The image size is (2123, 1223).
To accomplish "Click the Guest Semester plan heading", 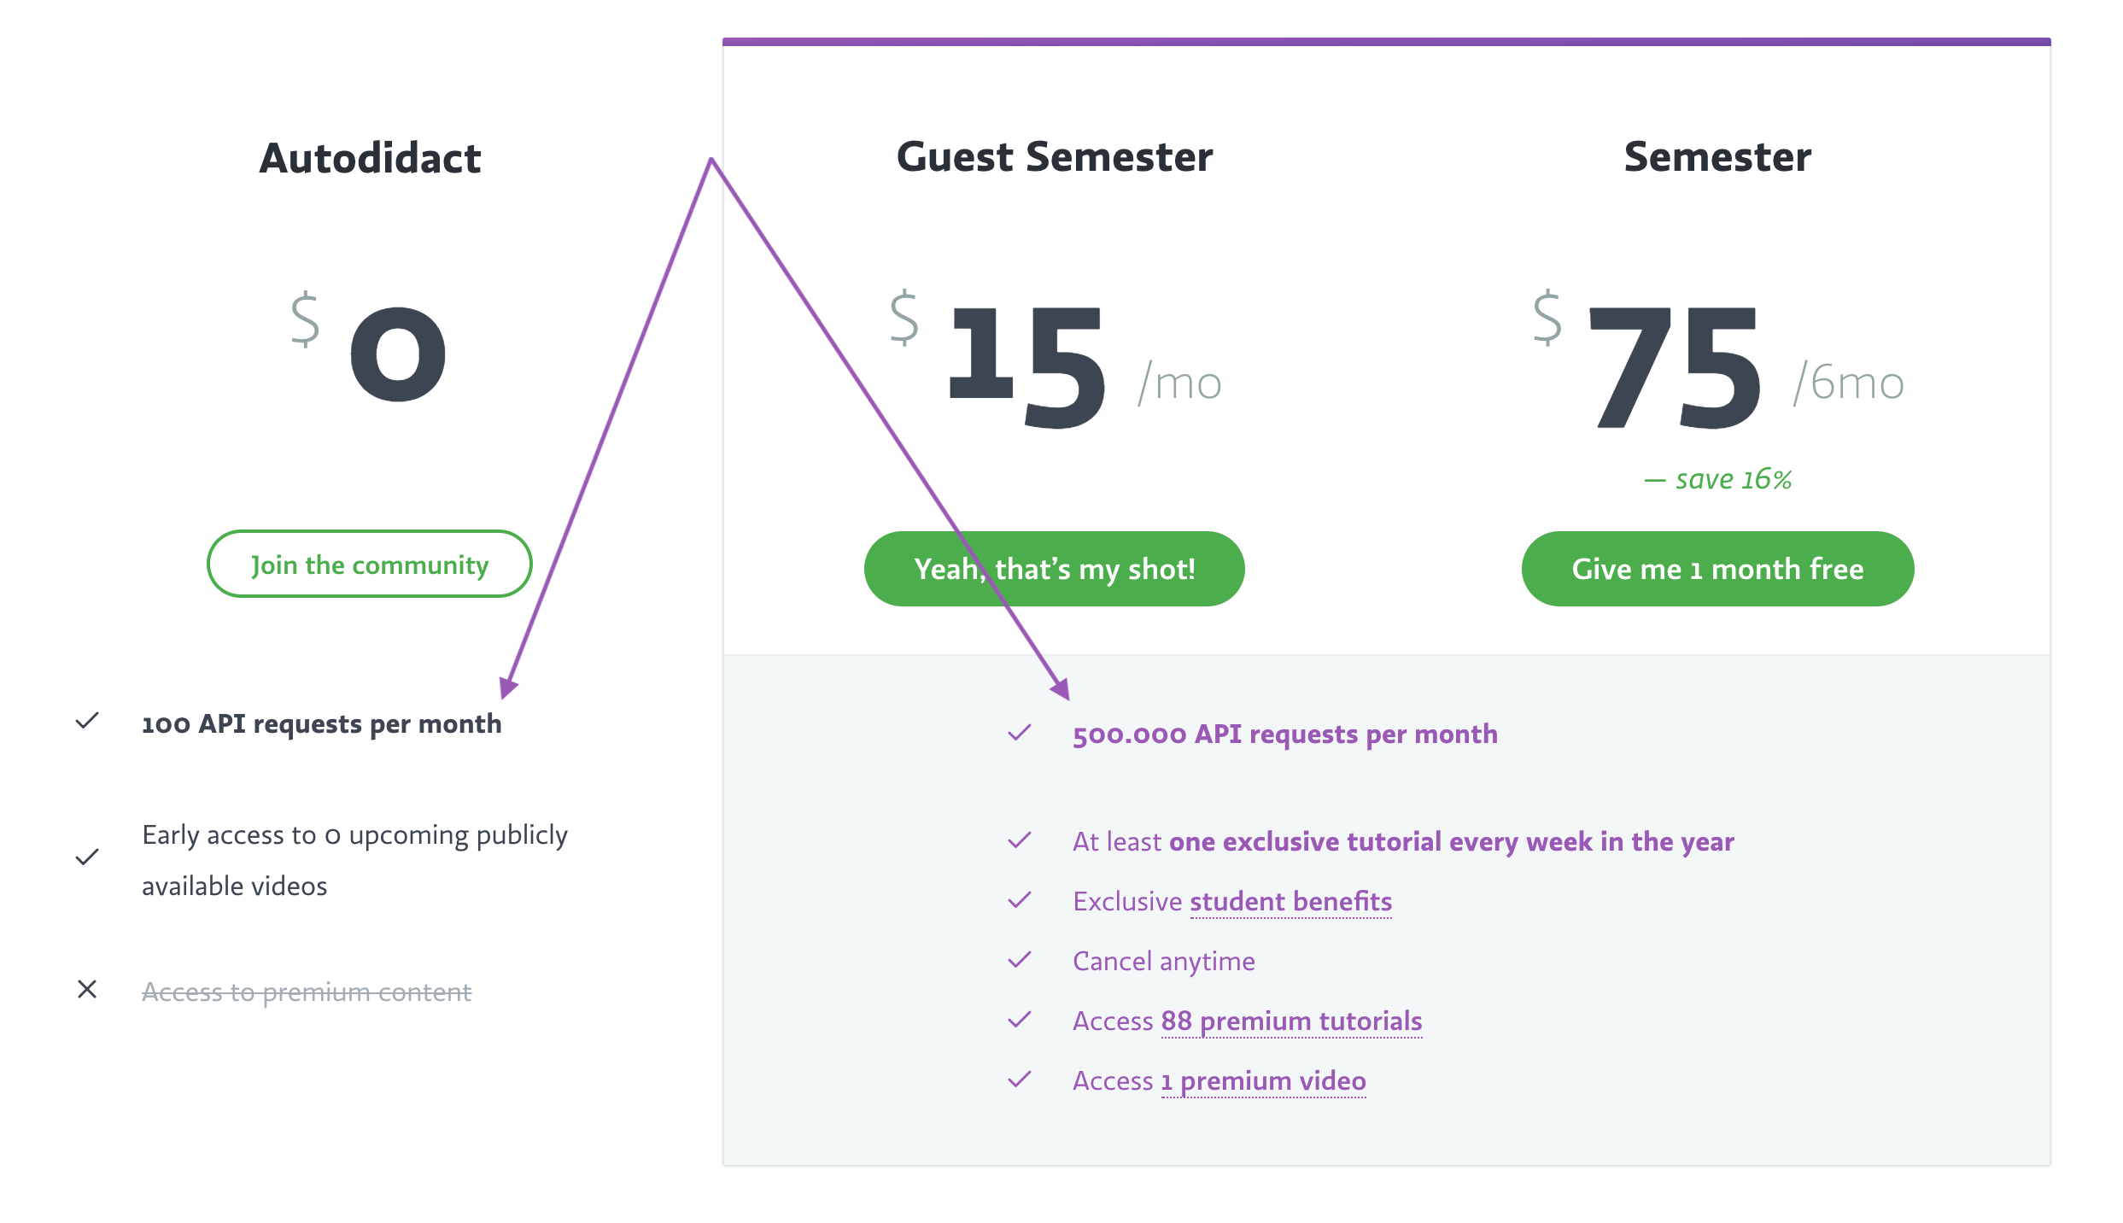I will [1055, 157].
